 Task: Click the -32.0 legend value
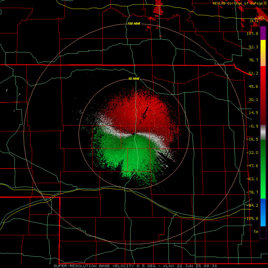point(252,153)
